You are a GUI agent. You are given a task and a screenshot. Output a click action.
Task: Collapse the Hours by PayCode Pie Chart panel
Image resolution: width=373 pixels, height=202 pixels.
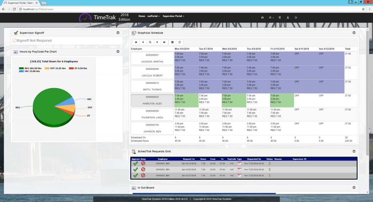click(118, 52)
